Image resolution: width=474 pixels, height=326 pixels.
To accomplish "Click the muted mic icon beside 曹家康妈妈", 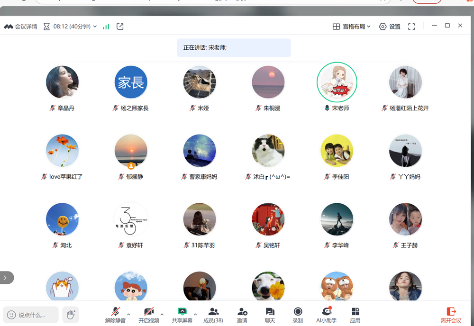I will click(x=184, y=176).
